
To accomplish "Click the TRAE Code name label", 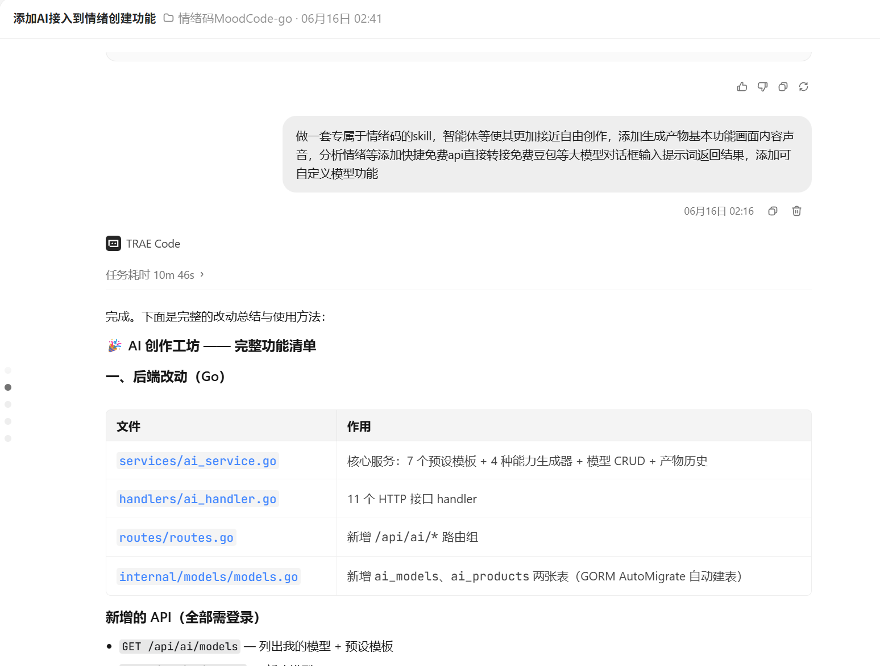I will [153, 244].
